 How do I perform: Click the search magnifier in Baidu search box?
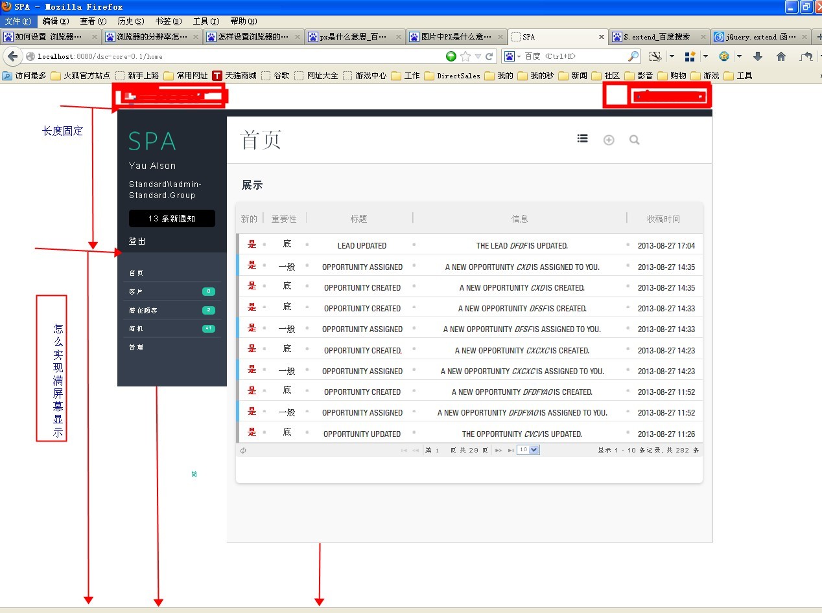click(633, 56)
